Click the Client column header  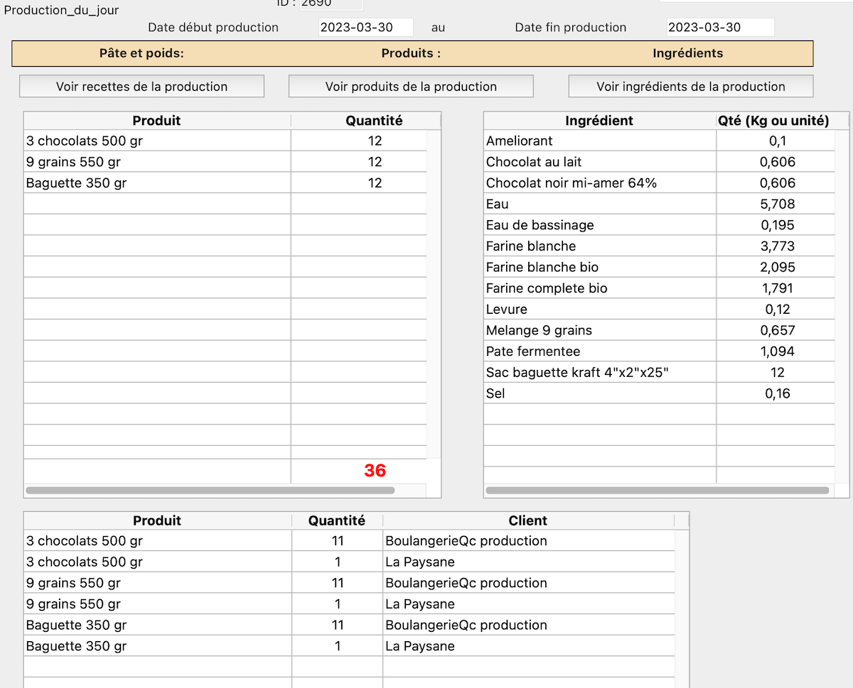tap(528, 520)
